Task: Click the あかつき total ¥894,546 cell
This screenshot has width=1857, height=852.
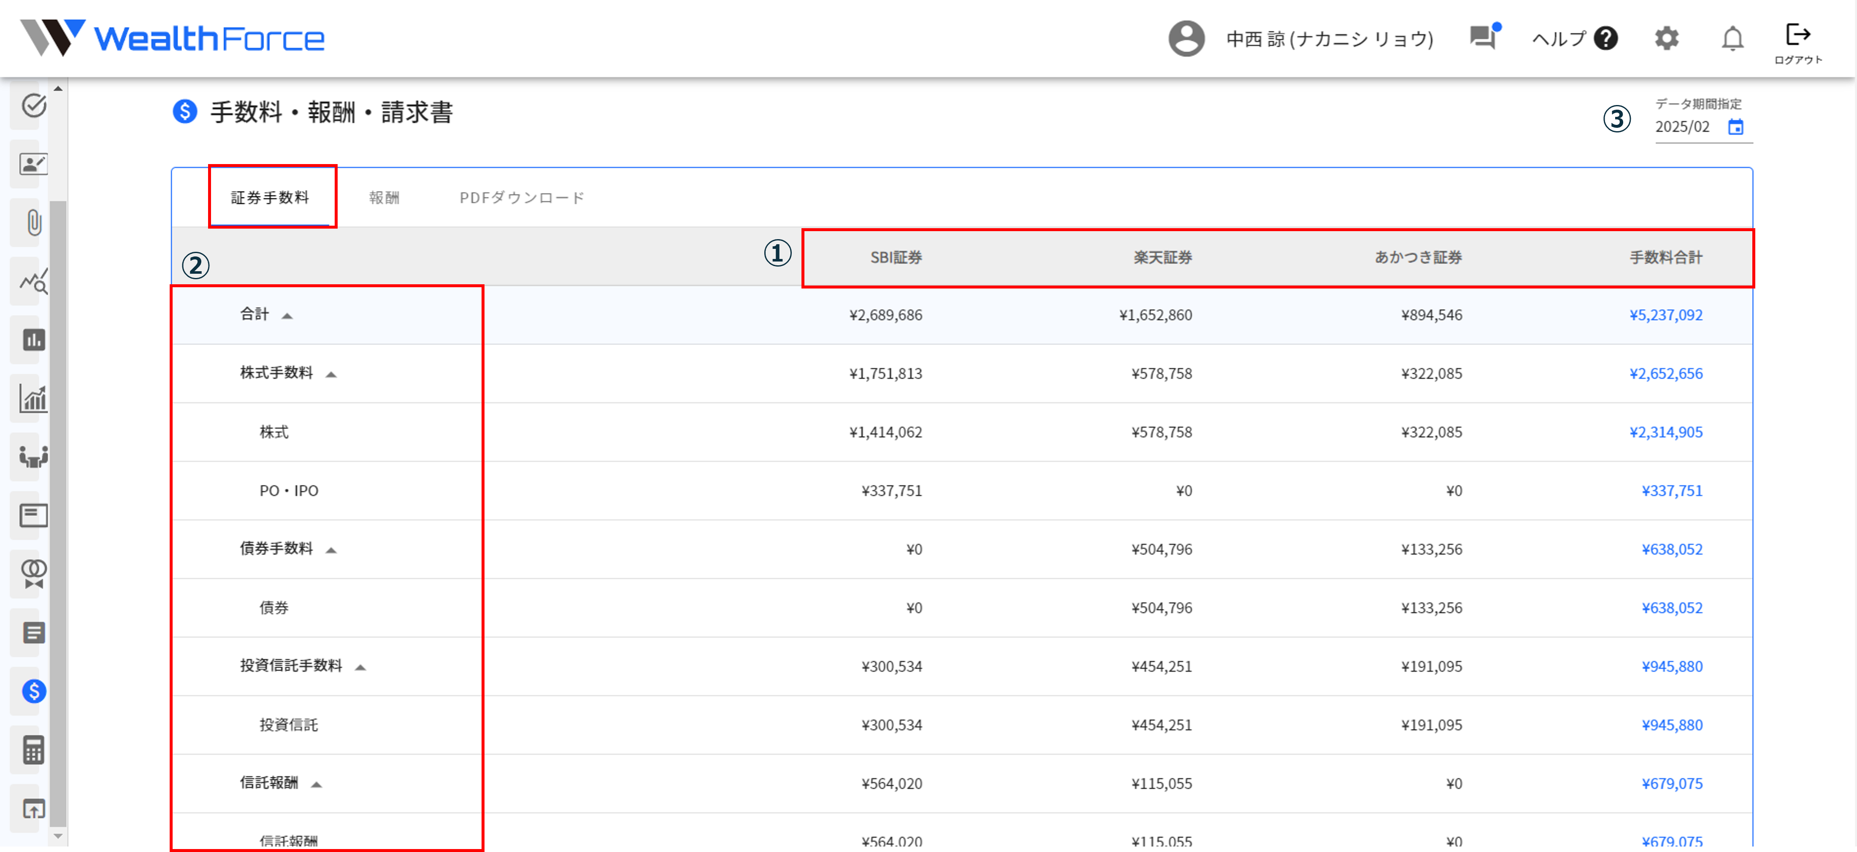Action: (1432, 315)
